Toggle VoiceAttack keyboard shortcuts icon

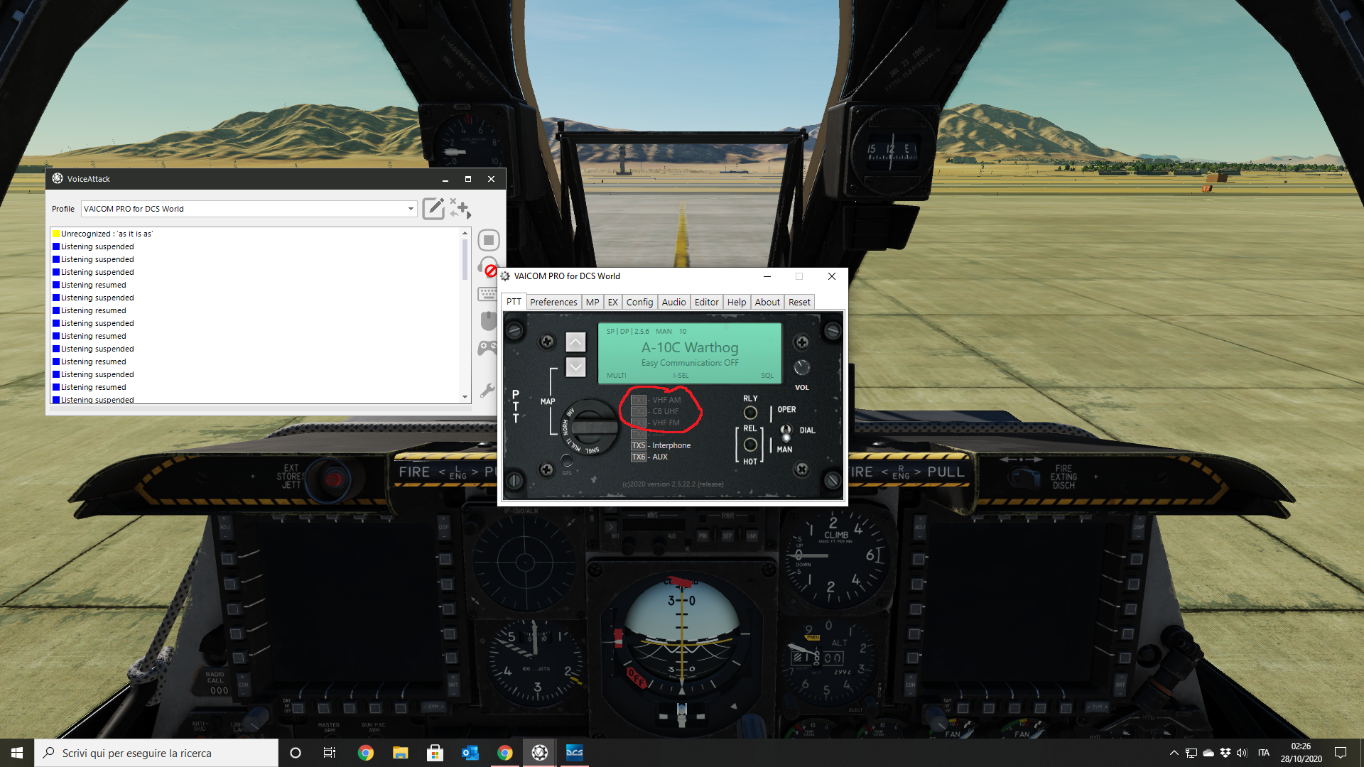click(x=488, y=294)
